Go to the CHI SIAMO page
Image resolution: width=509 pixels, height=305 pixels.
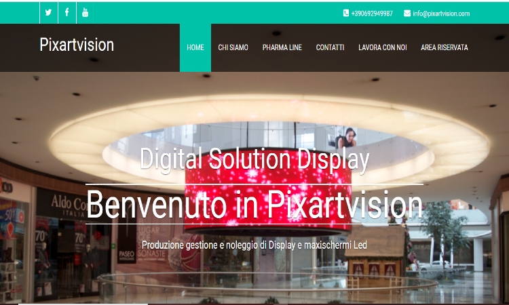[x=233, y=47]
